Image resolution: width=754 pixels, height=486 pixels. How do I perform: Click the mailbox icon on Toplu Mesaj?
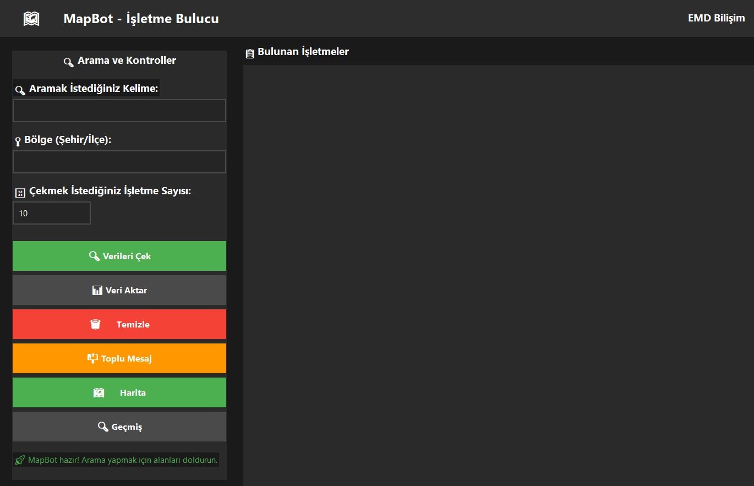tap(92, 358)
